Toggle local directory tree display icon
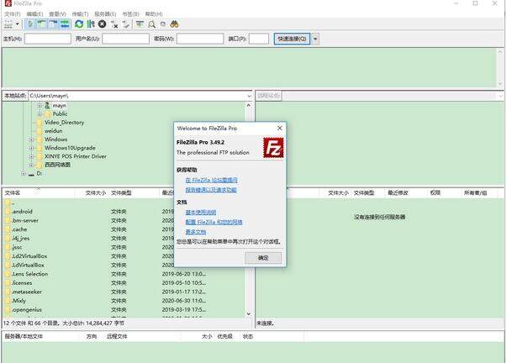The height and width of the screenshot is (363, 507). 42,24
